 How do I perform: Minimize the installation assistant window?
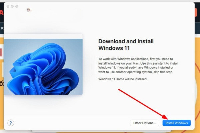pos(12,6)
